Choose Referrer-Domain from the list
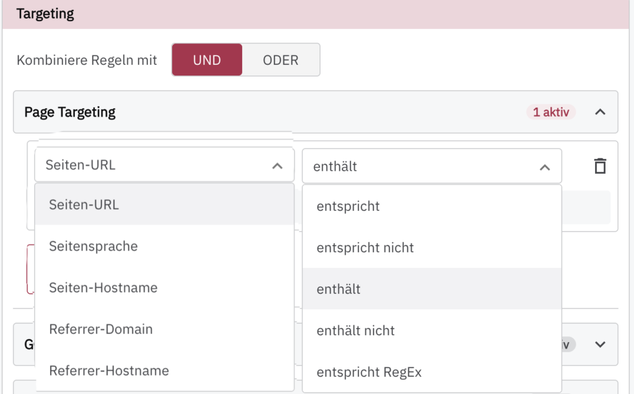 [x=101, y=329]
